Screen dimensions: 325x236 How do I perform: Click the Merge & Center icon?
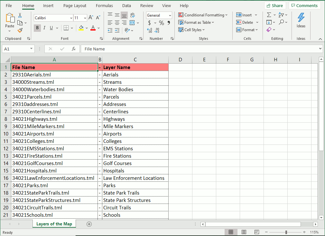coord(132,23)
